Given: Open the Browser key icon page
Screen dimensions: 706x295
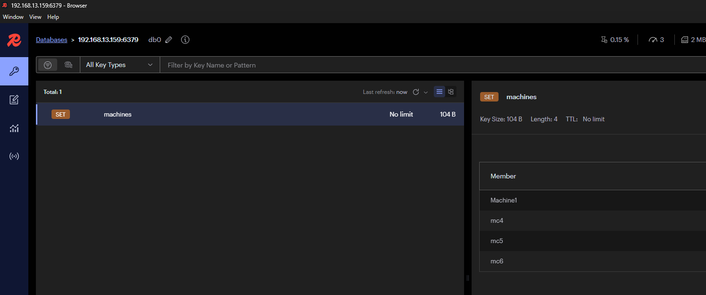Looking at the screenshot, I should tap(14, 71).
